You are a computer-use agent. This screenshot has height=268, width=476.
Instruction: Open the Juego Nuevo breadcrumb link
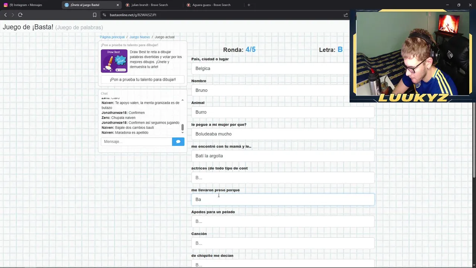click(139, 37)
